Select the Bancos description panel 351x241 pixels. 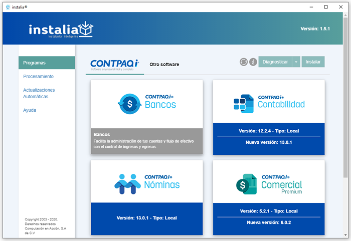146,141
